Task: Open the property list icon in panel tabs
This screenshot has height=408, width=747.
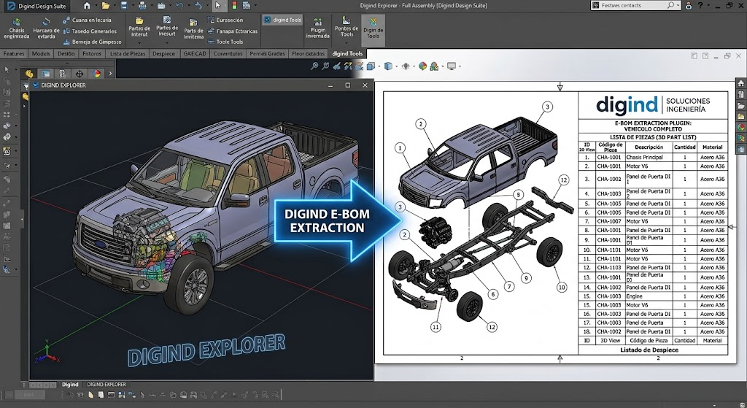Action: (x=46, y=74)
